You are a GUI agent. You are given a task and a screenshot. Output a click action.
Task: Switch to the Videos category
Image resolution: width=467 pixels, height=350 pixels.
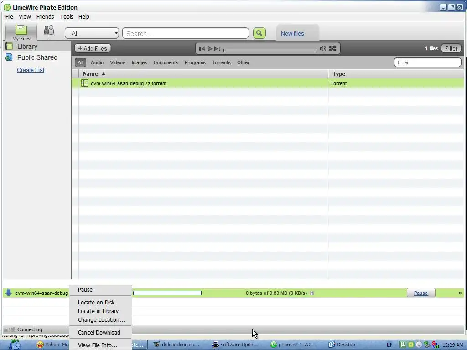(117, 62)
